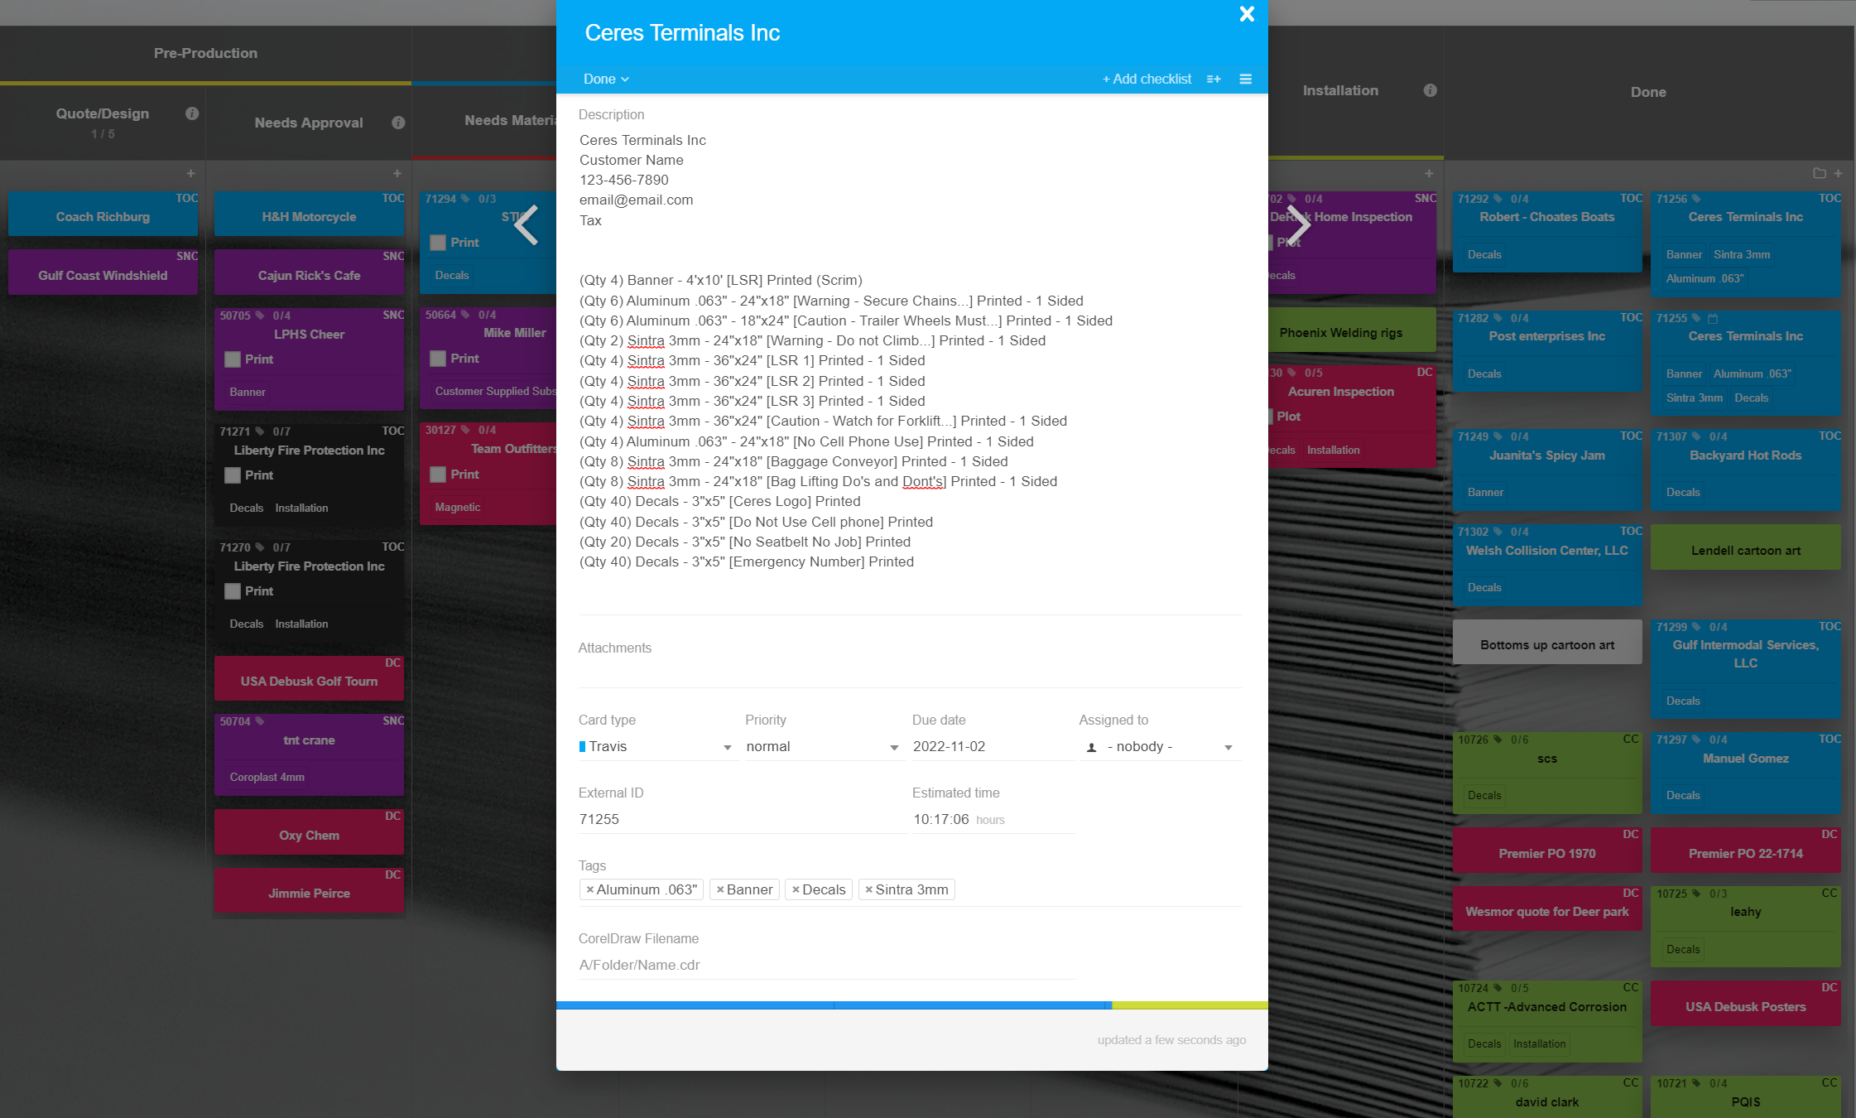Screen dimensions: 1856x1118
Task: Click the blue Travis card type color swatch
Action: 583,747
